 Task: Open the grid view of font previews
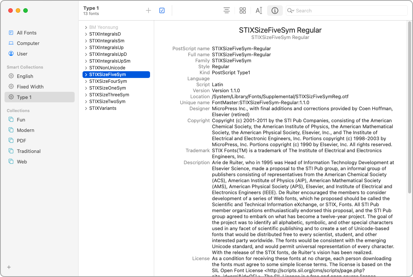tap(243, 10)
